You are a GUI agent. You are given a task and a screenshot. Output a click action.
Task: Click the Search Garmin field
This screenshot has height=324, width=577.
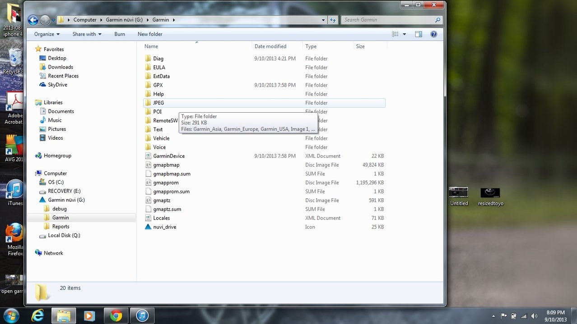[391, 20]
